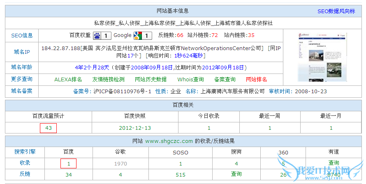
Task: Click the 站内链接 value 35
Action: pyautogui.click(x=251, y=35)
